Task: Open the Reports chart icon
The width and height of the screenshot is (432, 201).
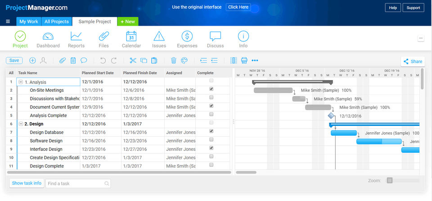Action: click(76, 36)
